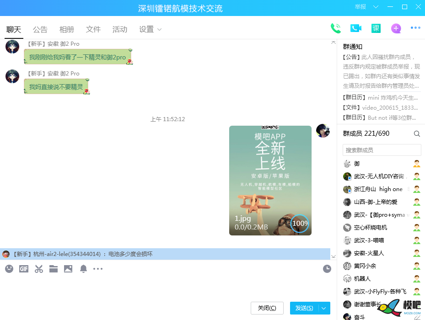This screenshot has height=320, width=425.
Task: Select the scissors screenshot tool
Action: click(39, 269)
